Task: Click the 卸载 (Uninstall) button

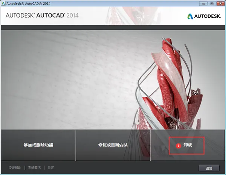Action: pyautogui.click(x=188, y=145)
